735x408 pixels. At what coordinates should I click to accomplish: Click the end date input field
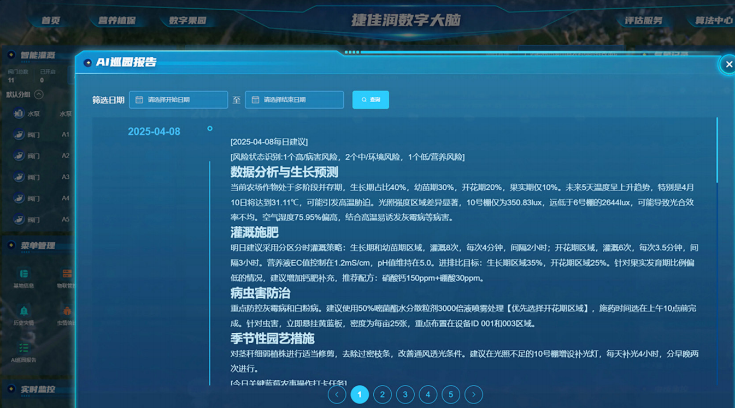(294, 100)
